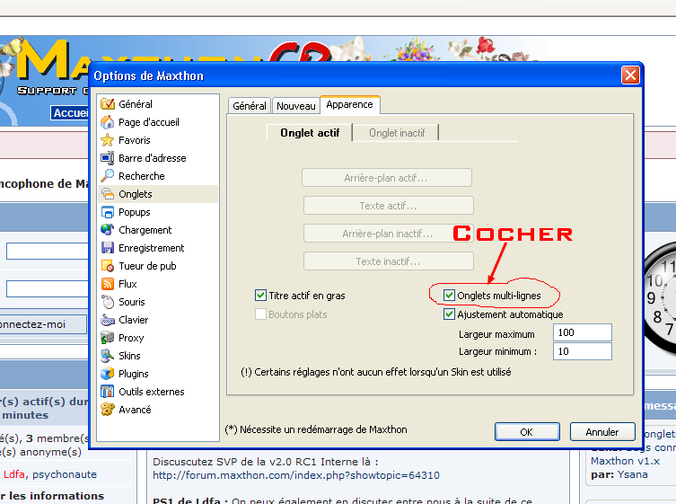Click the Flux RSS icon
The width and height of the screenshot is (676, 504).
(108, 284)
